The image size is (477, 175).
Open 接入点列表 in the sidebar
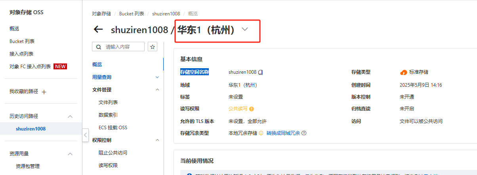21,54
